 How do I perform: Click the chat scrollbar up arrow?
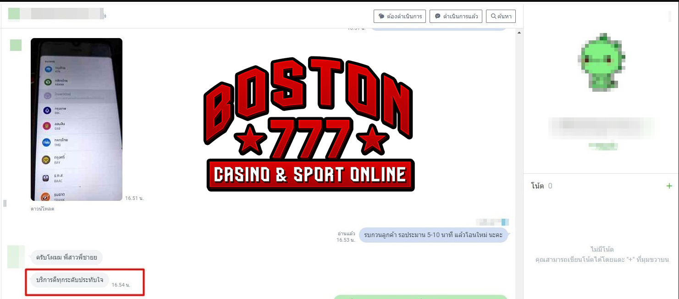coord(519,33)
